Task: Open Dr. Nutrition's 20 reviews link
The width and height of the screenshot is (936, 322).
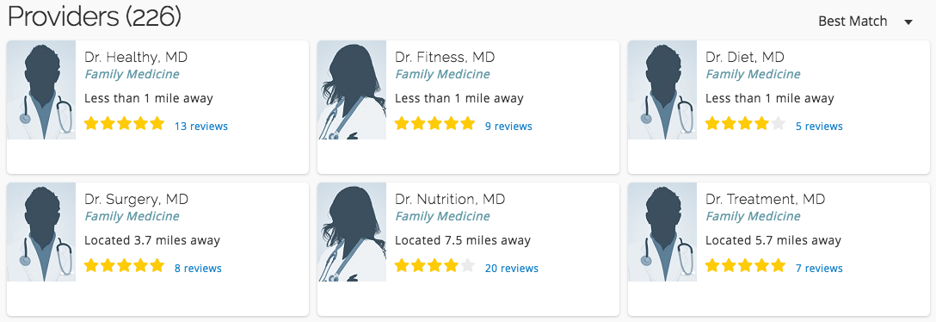Action: (512, 269)
